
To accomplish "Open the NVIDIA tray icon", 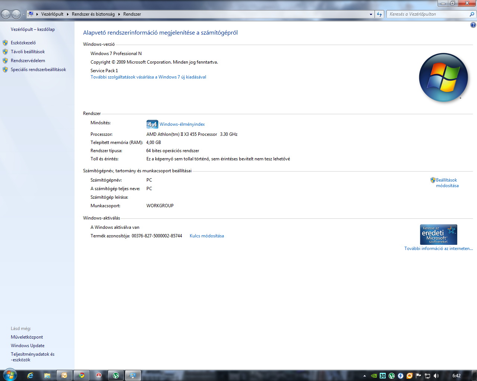I will (374, 376).
